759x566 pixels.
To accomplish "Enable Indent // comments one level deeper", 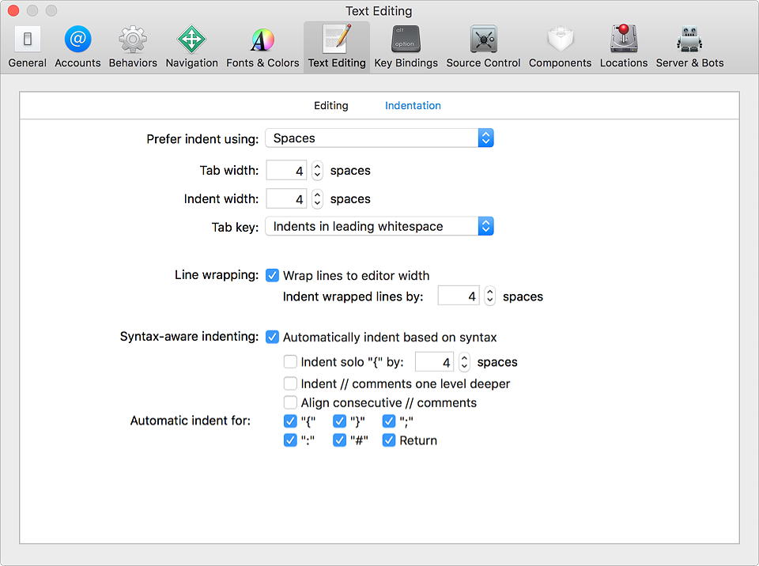I will (290, 383).
